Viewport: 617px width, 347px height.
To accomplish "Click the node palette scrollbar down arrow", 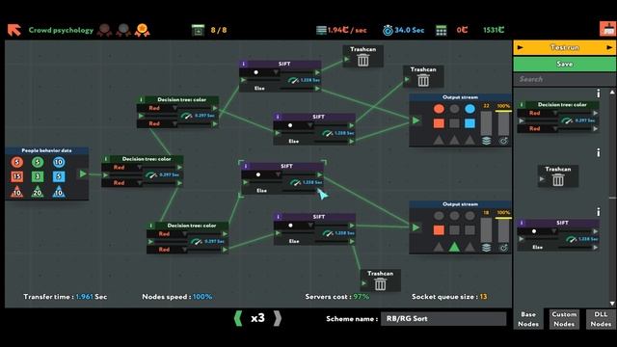I will (x=612, y=304).
